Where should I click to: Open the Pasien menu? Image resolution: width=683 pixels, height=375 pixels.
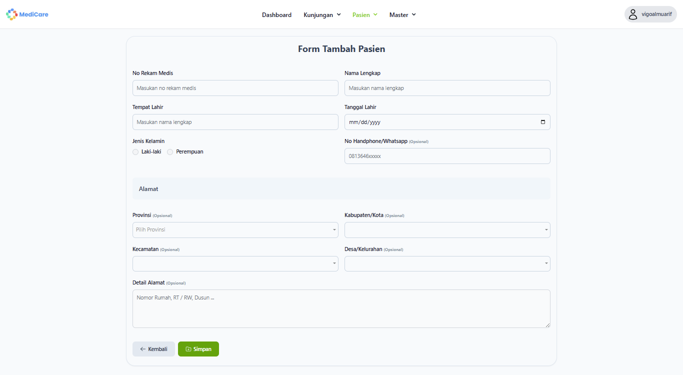coord(365,15)
